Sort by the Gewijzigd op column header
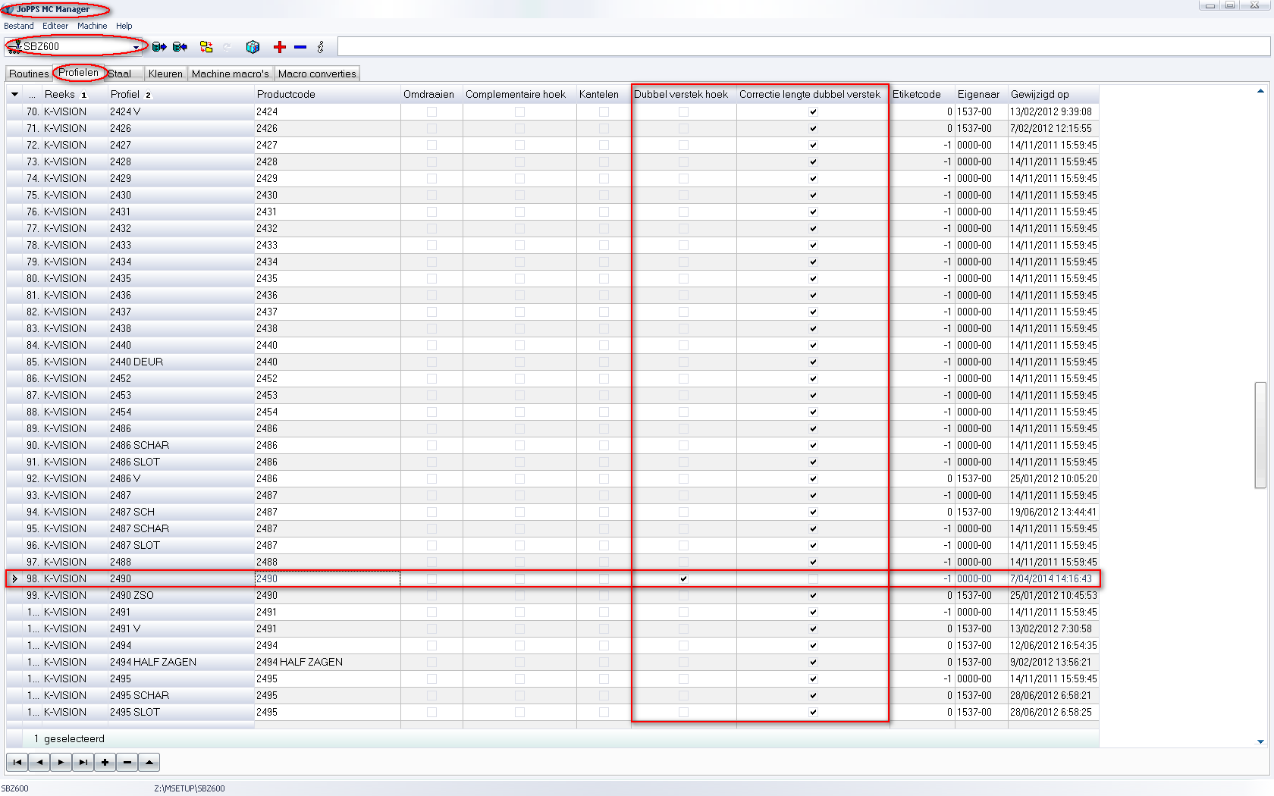 (1053, 94)
